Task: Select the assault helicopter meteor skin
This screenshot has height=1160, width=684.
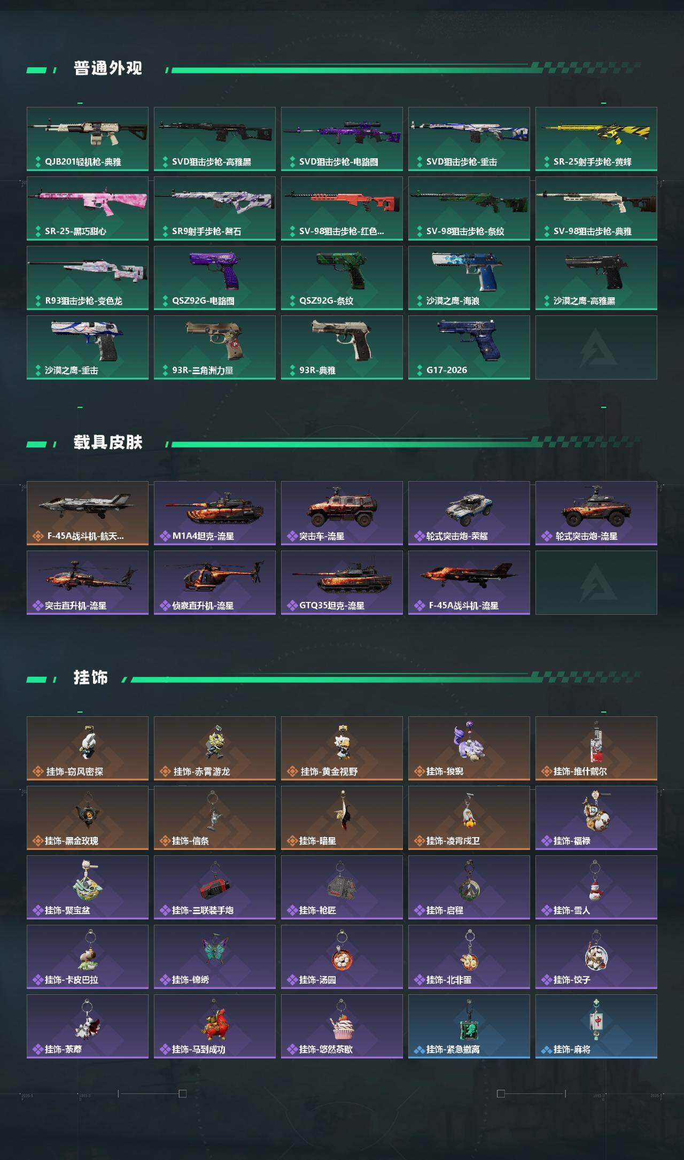Action: (88, 583)
